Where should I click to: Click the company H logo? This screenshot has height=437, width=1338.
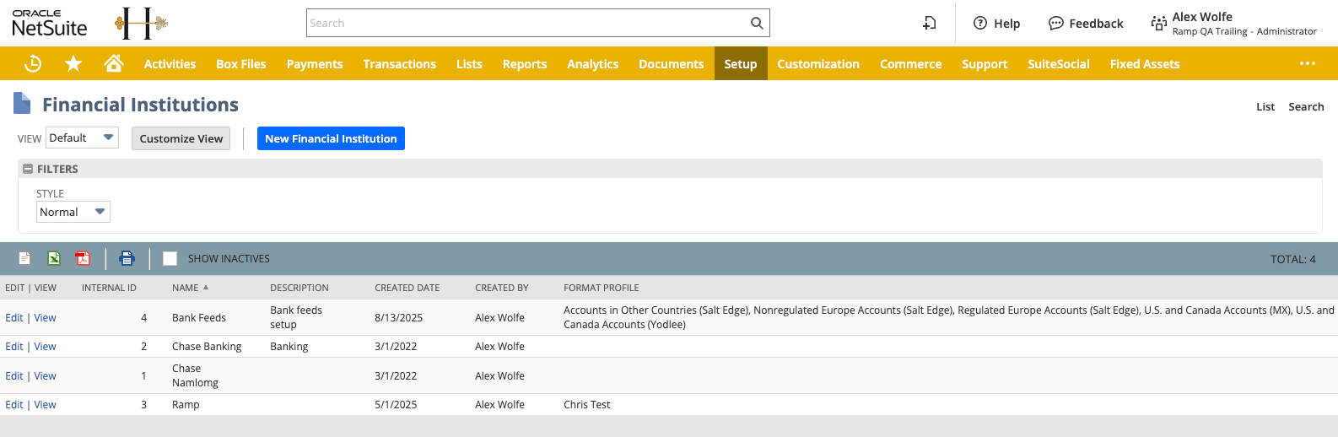click(x=141, y=24)
